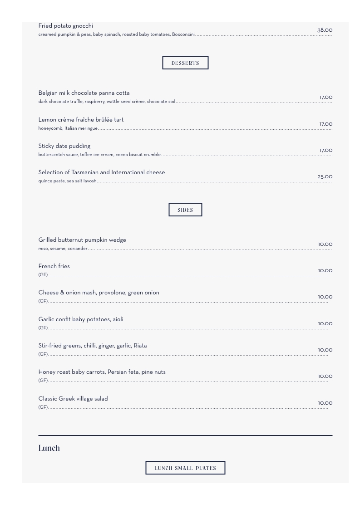Viewport: 360px width, 509px height.
Task: Click Belgian milk chocolate panna cotta
Action: pyautogui.click(x=84, y=93)
